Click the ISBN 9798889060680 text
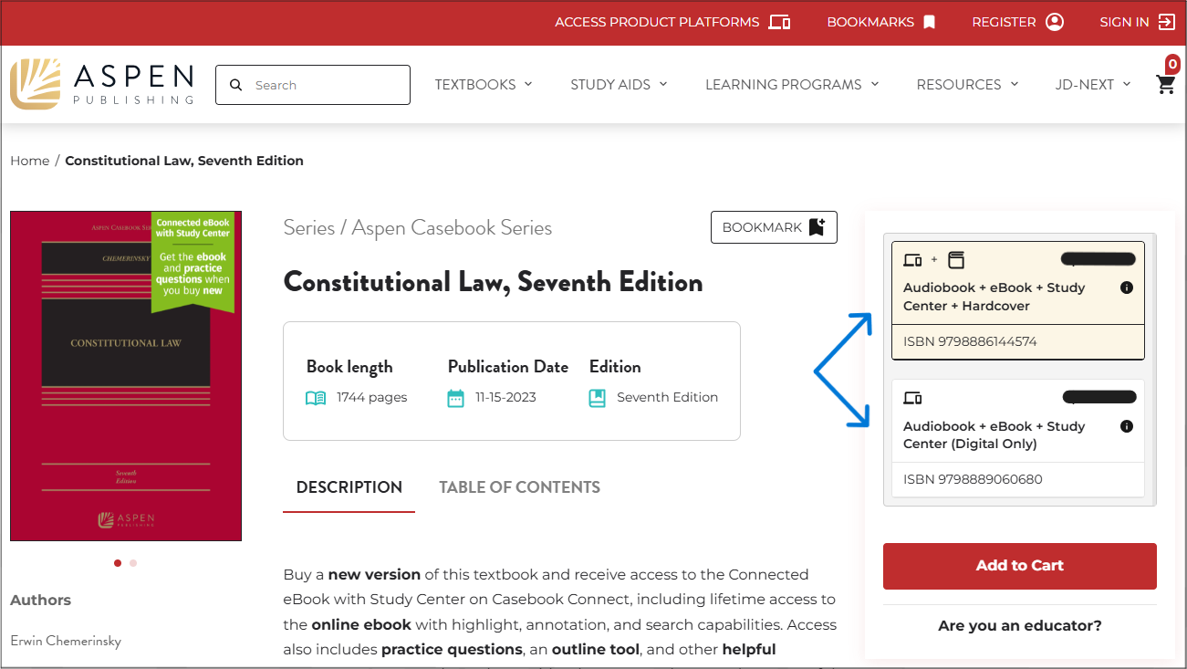Screen dimensions: 1187x669 pyautogui.click(x=973, y=479)
